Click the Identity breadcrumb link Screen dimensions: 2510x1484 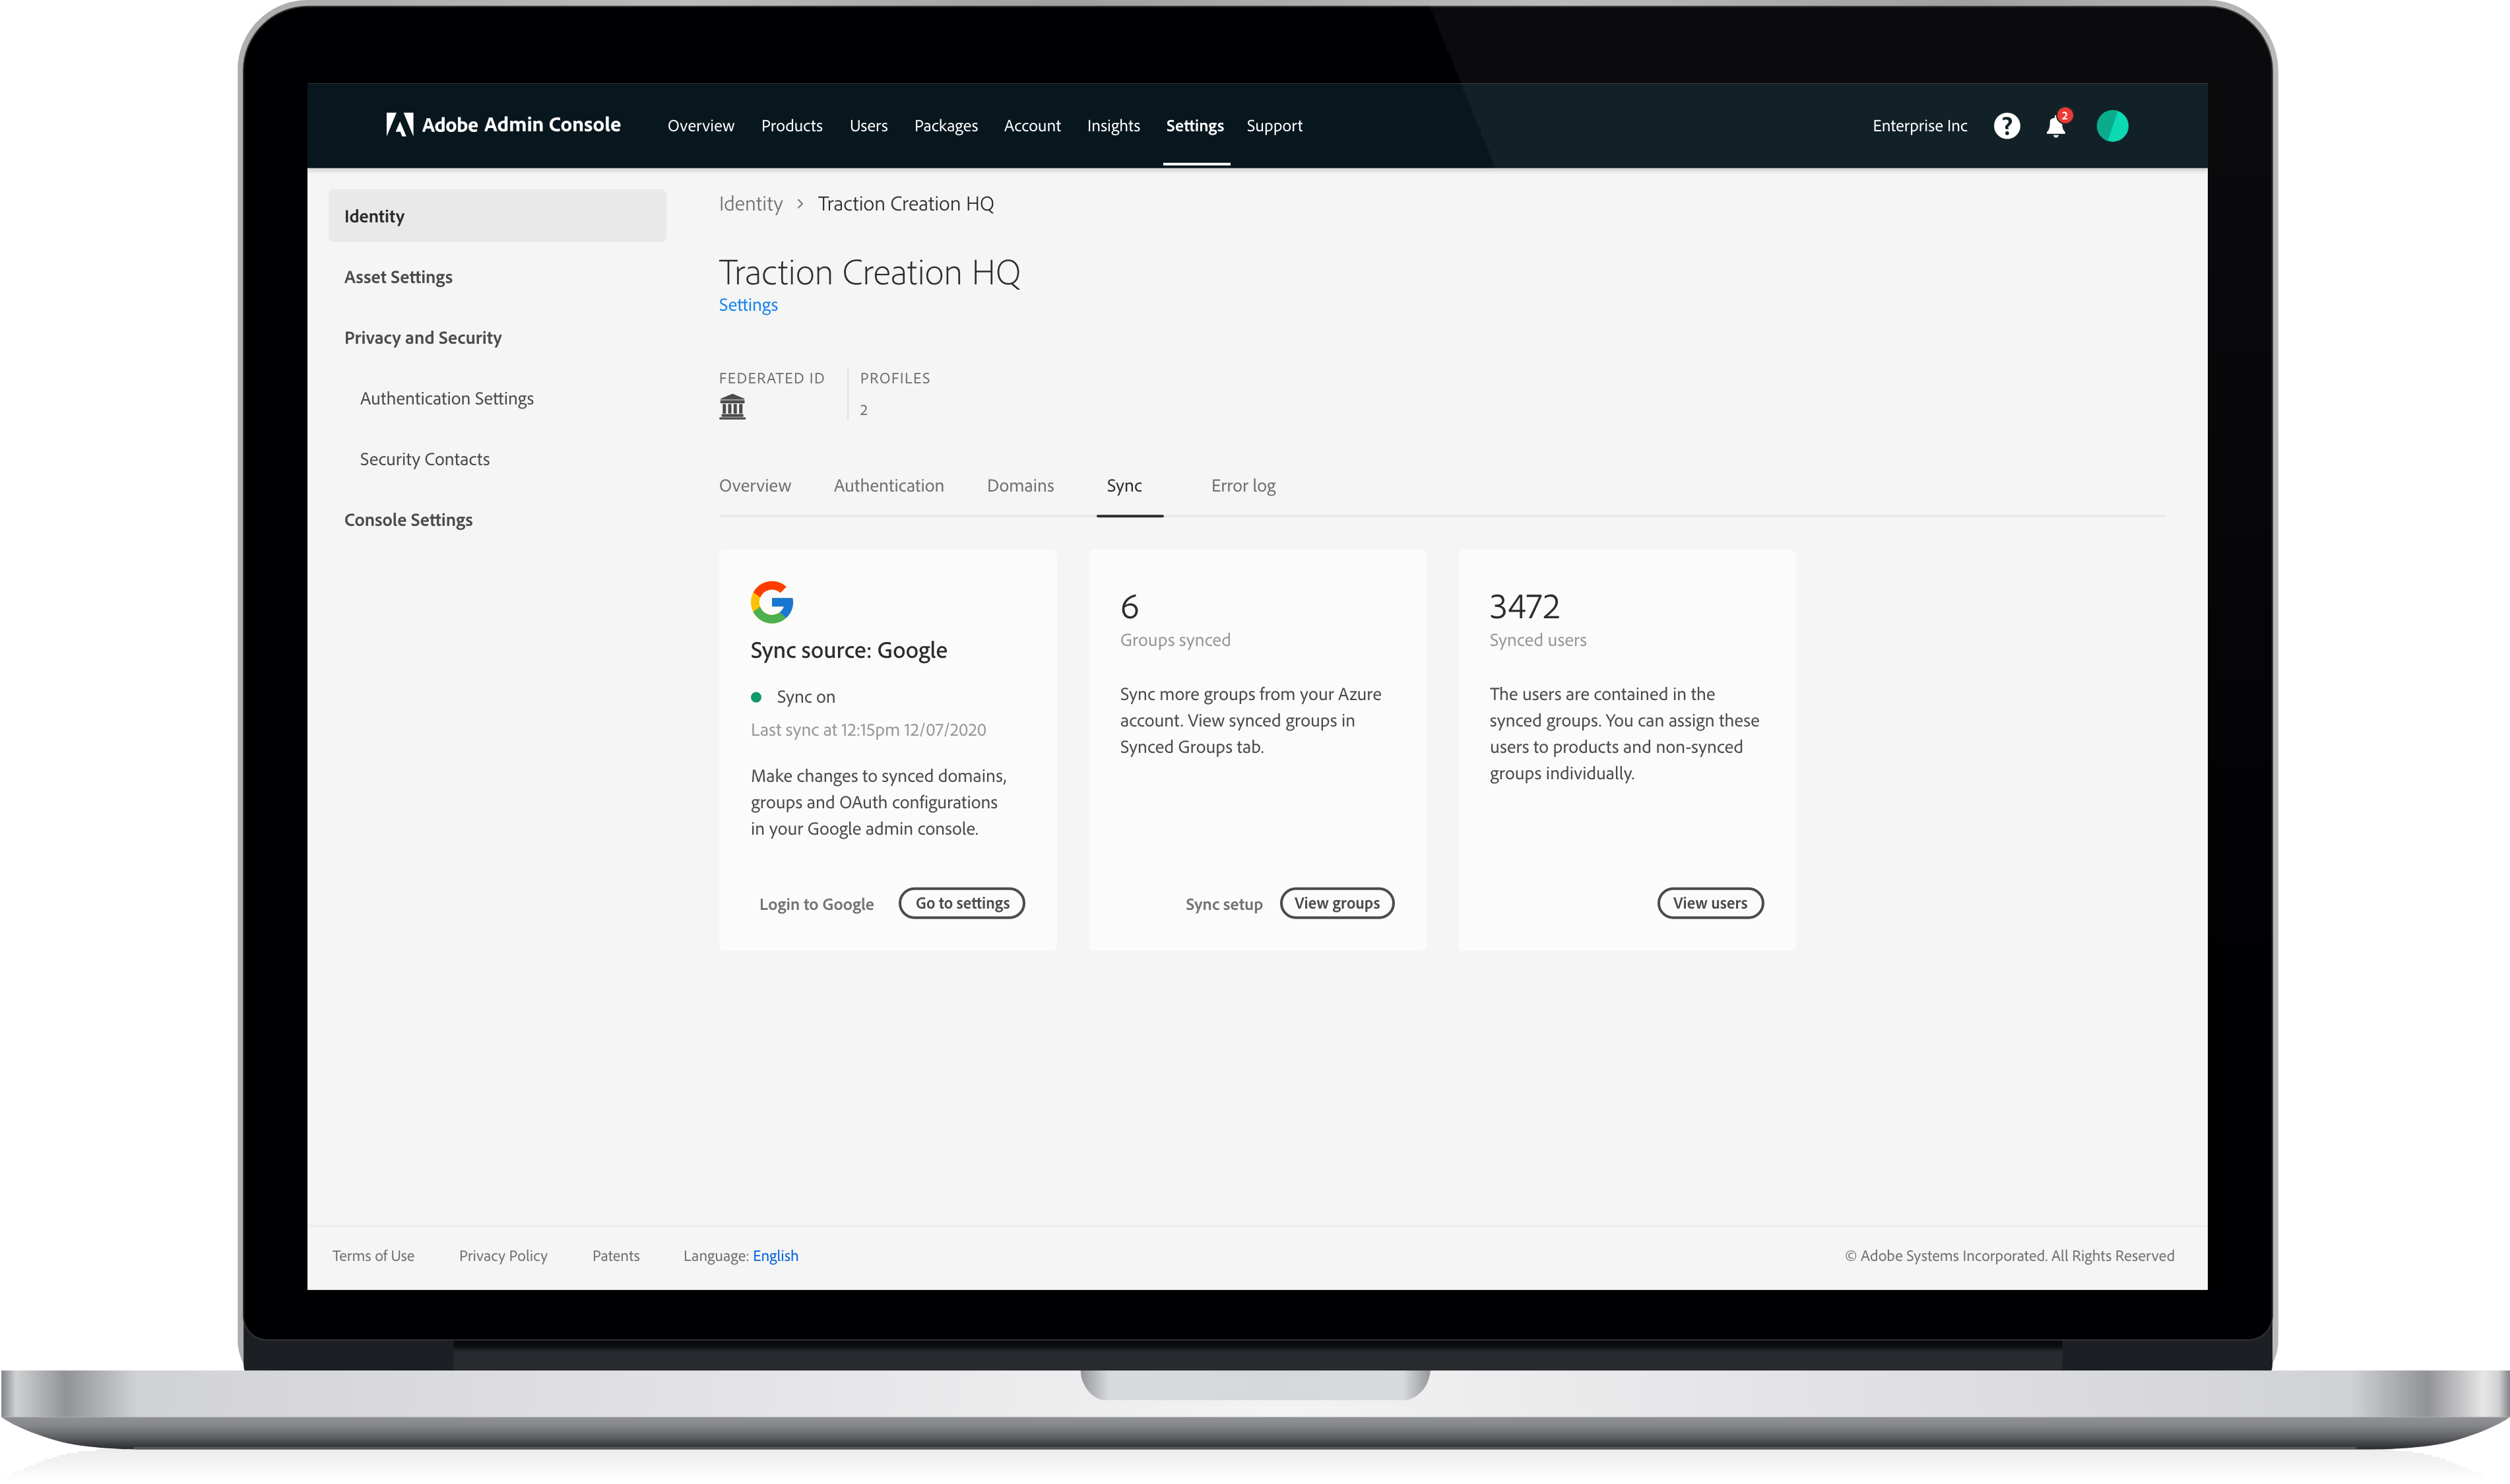pyautogui.click(x=750, y=204)
